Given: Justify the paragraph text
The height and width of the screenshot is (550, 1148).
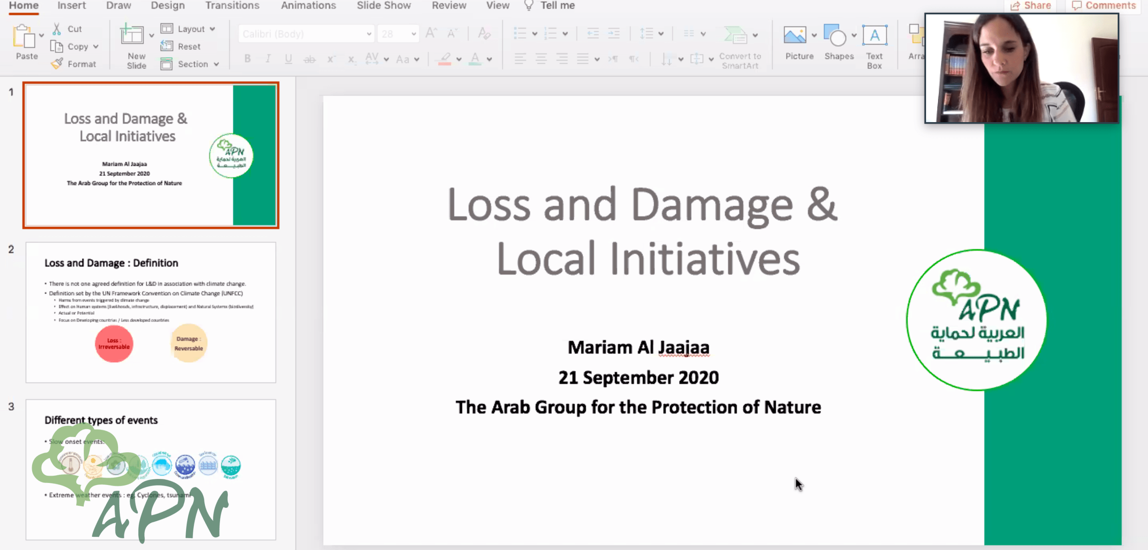Looking at the screenshot, I should point(583,58).
